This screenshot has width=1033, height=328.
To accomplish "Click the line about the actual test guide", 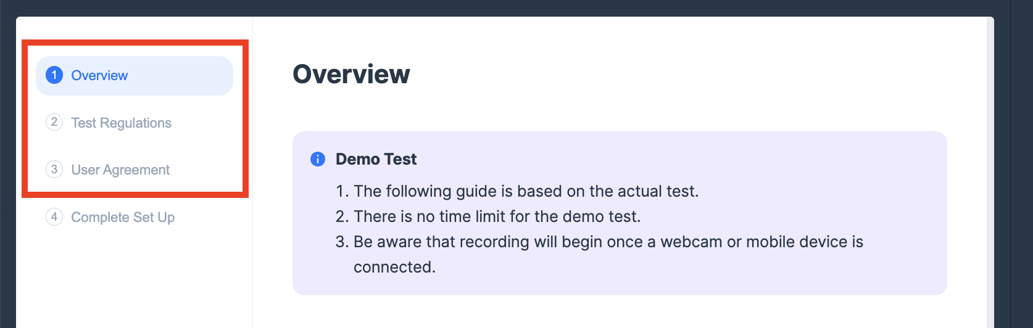I will pyautogui.click(x=526, y=191).
